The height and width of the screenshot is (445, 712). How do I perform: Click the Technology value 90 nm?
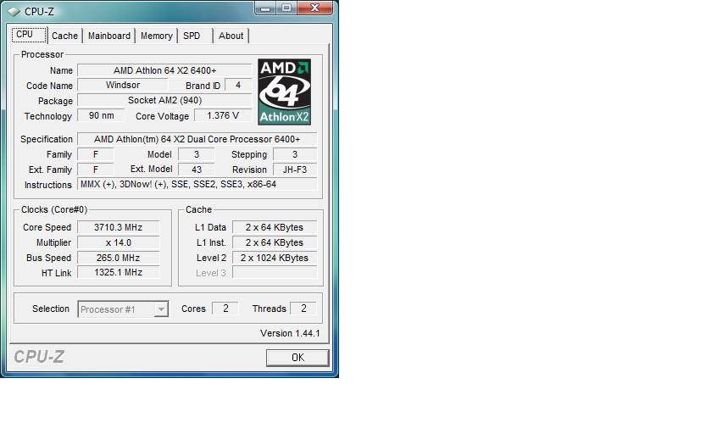(x=101, y=115)
